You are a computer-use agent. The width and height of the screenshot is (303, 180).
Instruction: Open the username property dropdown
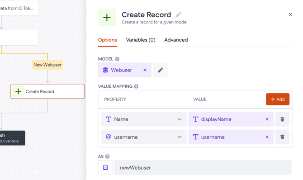144,137
